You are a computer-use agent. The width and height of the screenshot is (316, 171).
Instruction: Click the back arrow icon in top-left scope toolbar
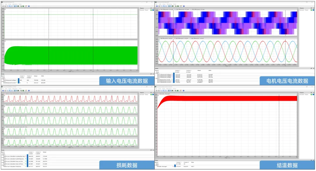[3, 6]
